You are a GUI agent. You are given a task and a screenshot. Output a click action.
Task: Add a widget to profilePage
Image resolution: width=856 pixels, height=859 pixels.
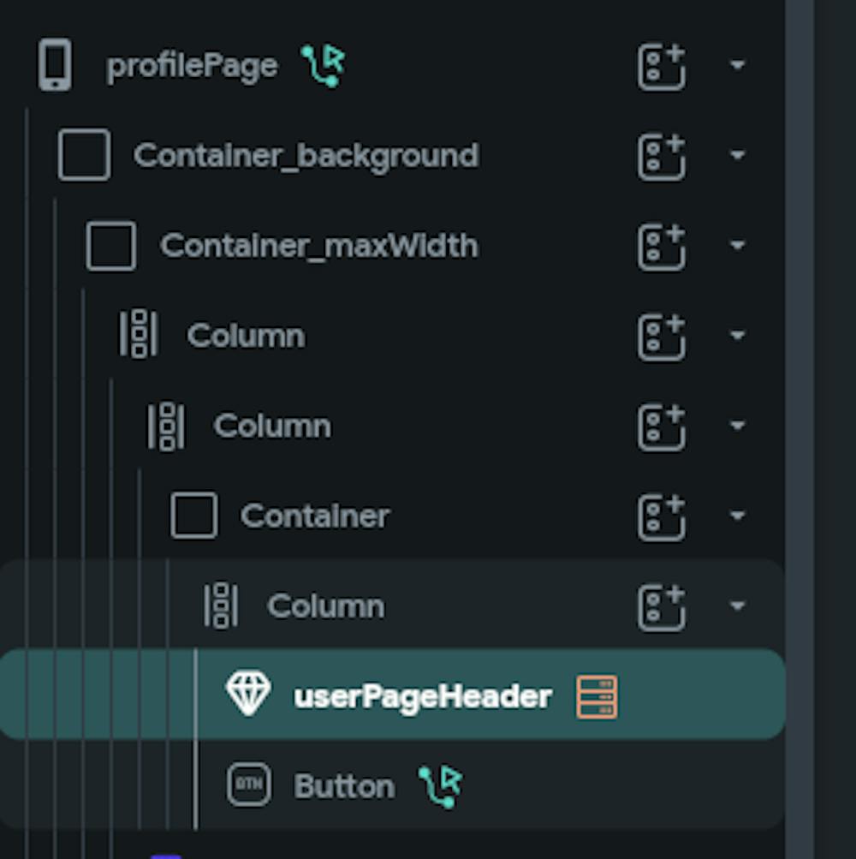click(661, 66)
